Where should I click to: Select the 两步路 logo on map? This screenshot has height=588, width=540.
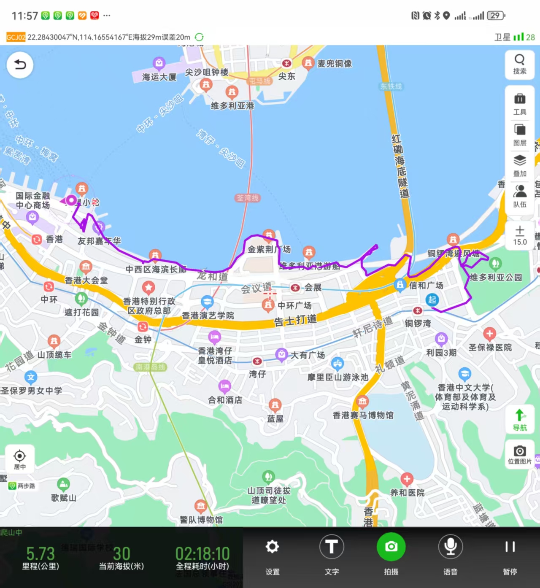pos(22,486)
